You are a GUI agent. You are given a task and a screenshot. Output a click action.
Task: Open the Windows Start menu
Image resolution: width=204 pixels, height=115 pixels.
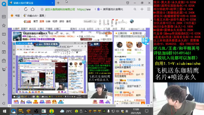[x=4, y=111]
